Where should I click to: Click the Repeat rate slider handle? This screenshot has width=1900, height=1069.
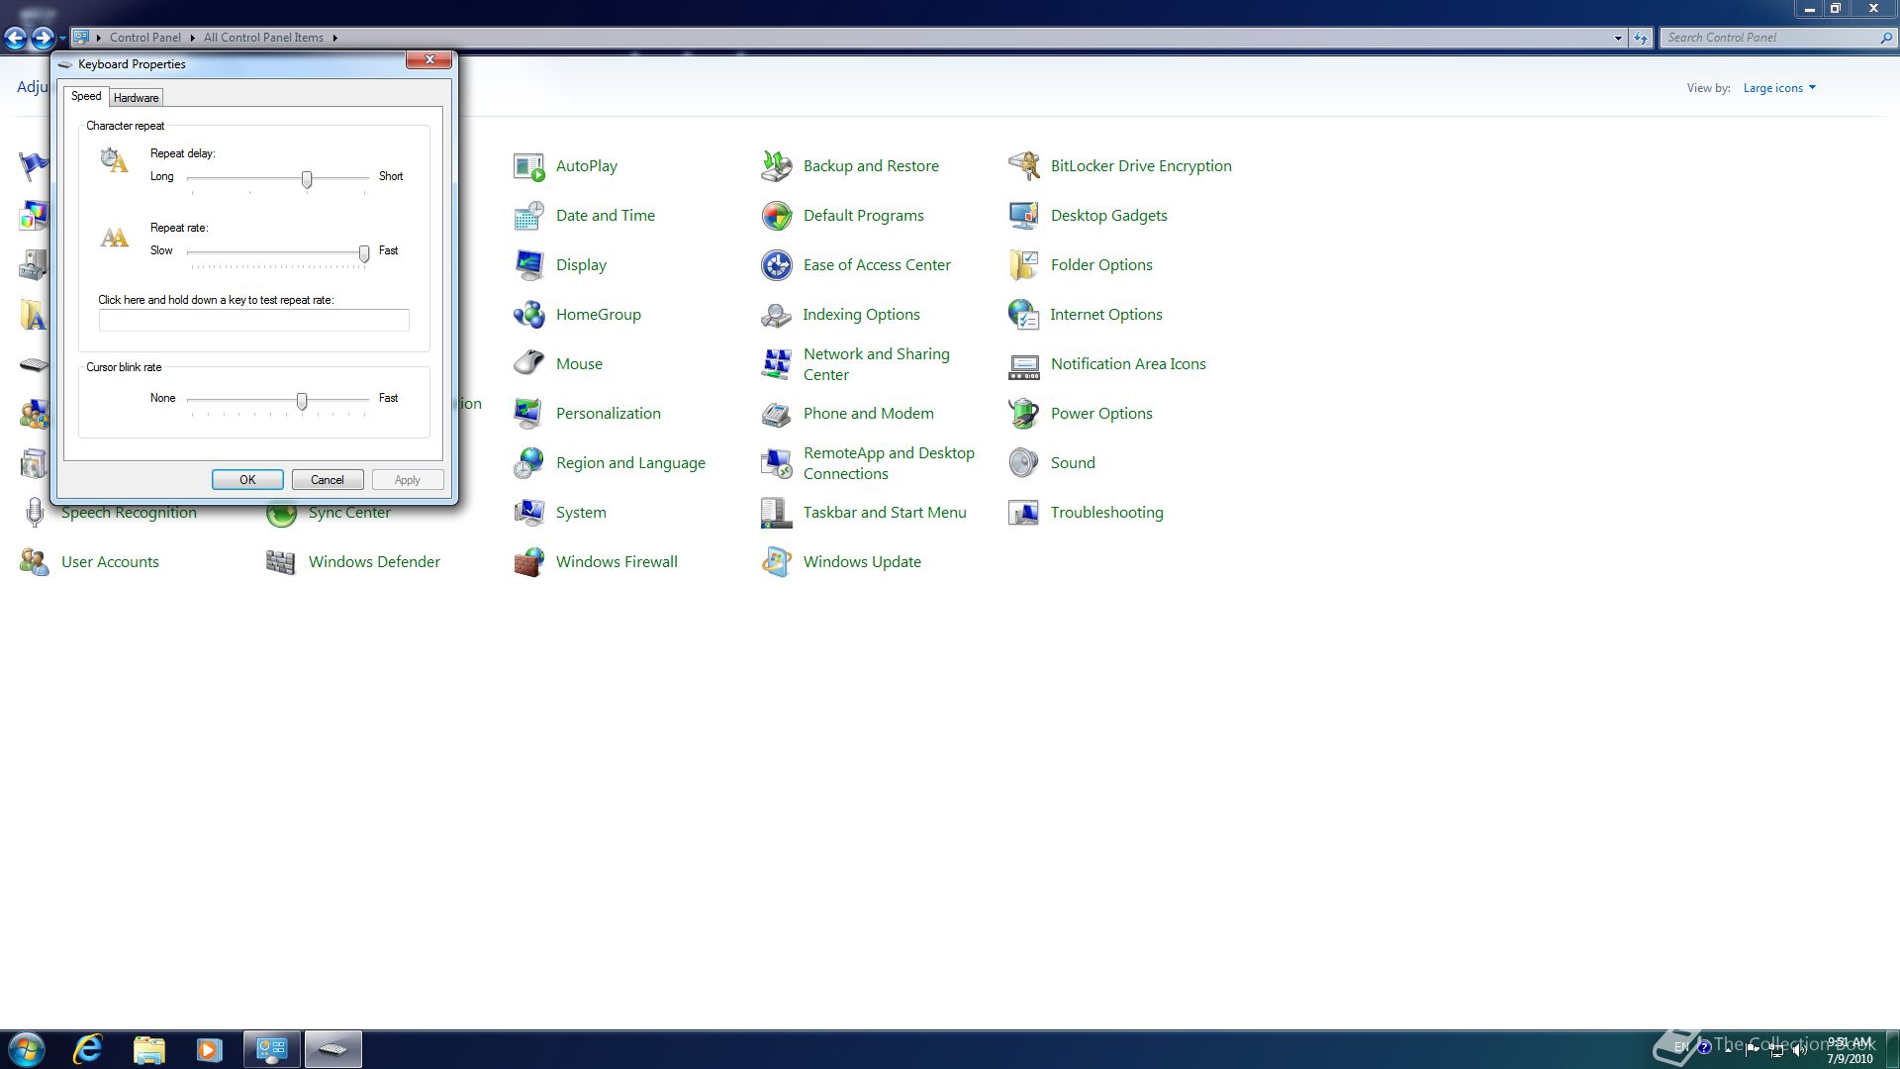pos(364,253)
